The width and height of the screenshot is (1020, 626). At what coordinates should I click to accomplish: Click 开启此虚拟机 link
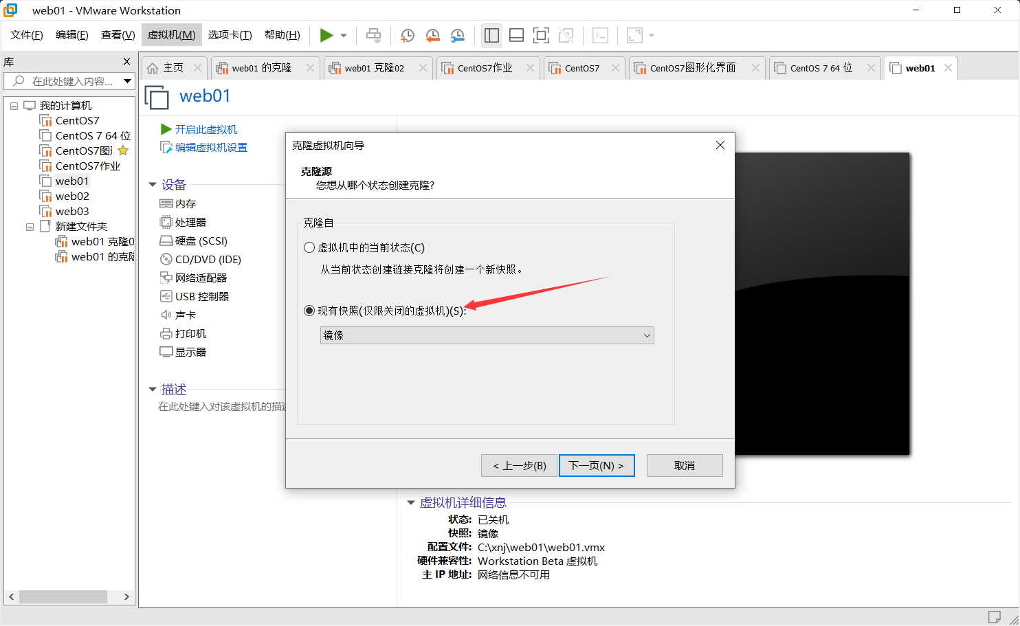pyautogui.click(x=206, y=129)
